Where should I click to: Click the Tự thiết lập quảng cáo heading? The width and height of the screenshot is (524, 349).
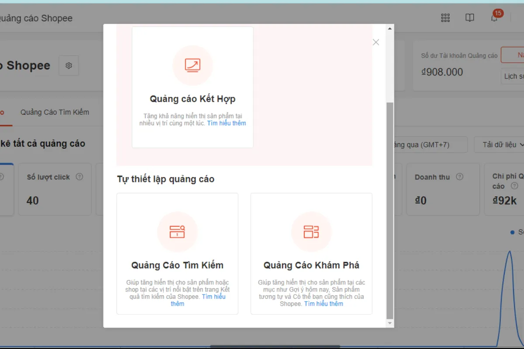[165, 179]
